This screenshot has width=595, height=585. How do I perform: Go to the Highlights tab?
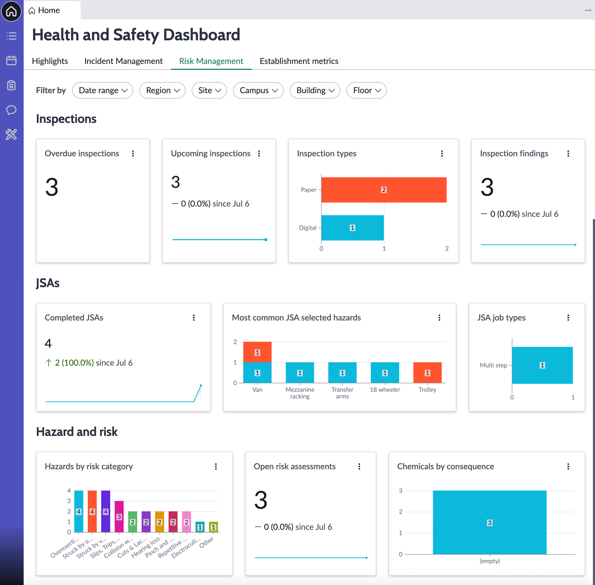pos(50,61)
